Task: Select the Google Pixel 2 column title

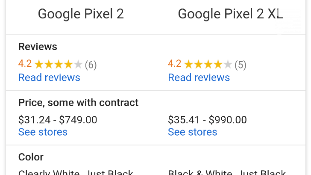Action: pyautogui.click(x=81, y=14)
